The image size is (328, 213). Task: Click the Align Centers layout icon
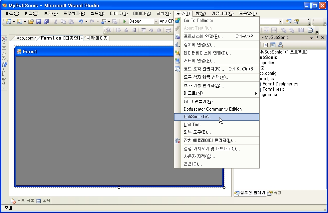[126, 30]
